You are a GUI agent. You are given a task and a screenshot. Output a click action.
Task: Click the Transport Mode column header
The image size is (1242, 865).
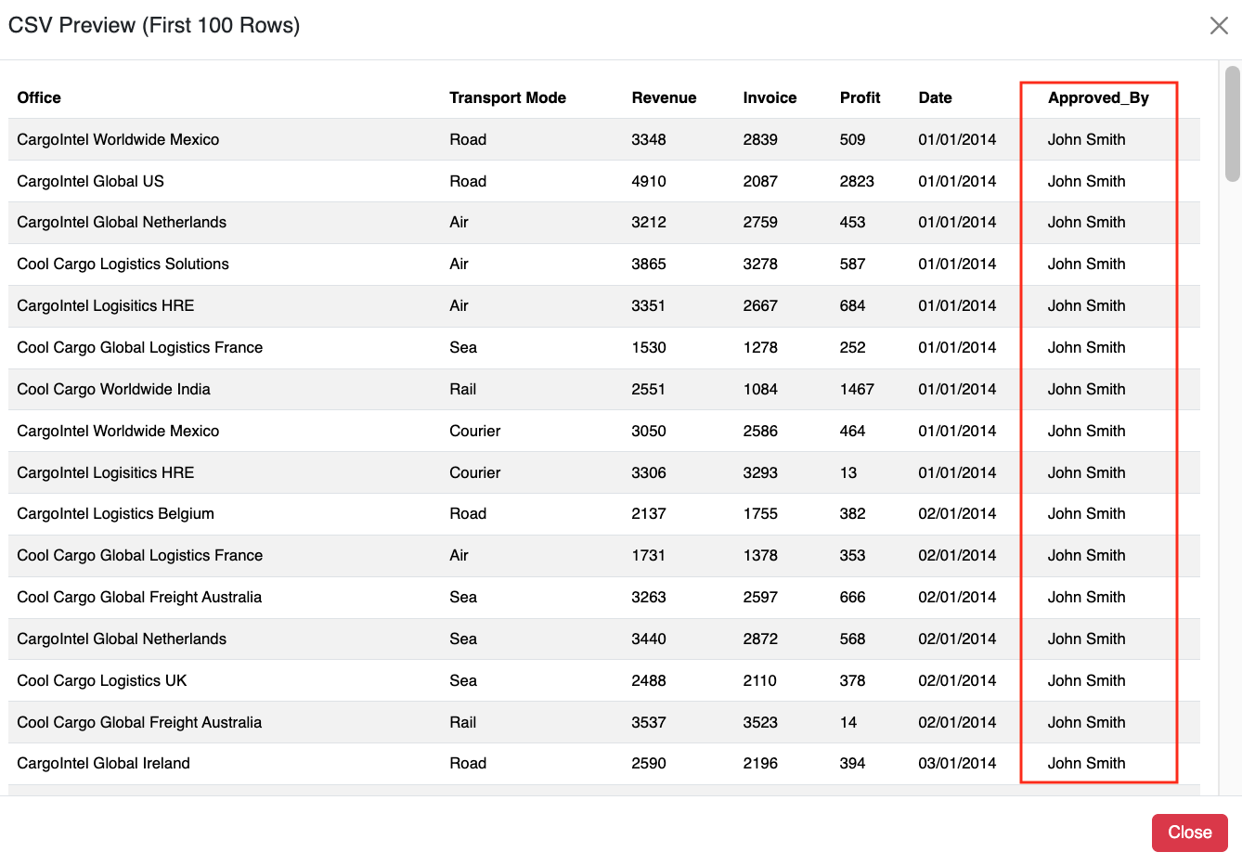pyautogui.click(x=507, y=97)
